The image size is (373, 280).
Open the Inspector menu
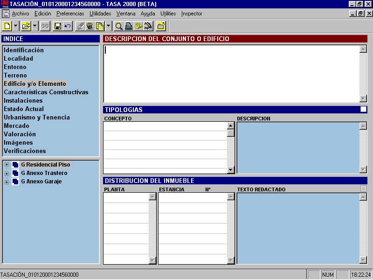coord(192,14)
